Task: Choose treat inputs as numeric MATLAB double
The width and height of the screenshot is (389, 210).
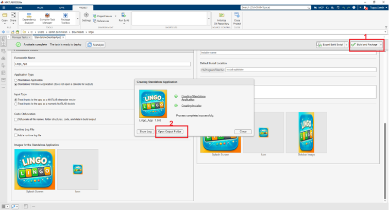Action: 15,104
